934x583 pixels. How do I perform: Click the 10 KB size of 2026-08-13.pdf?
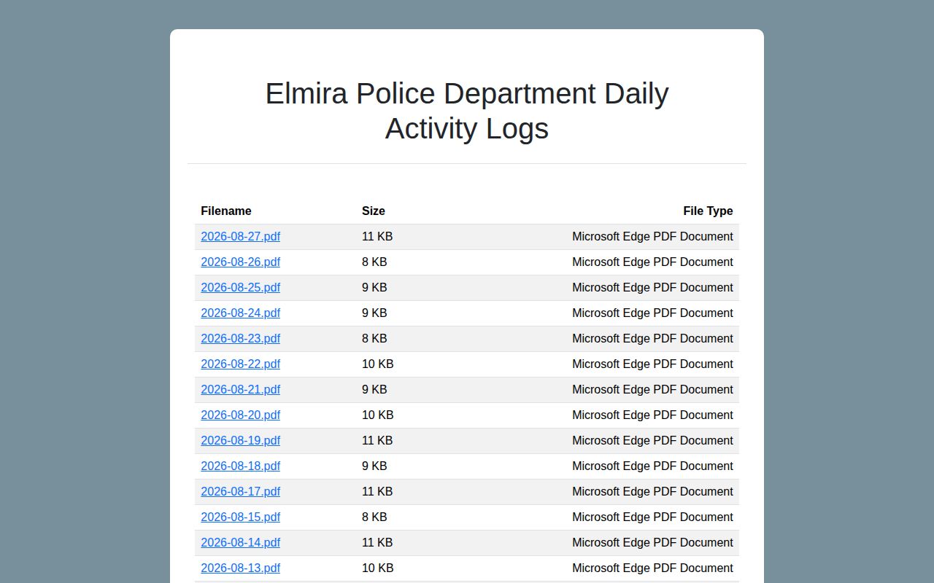(x=378, y=568)
